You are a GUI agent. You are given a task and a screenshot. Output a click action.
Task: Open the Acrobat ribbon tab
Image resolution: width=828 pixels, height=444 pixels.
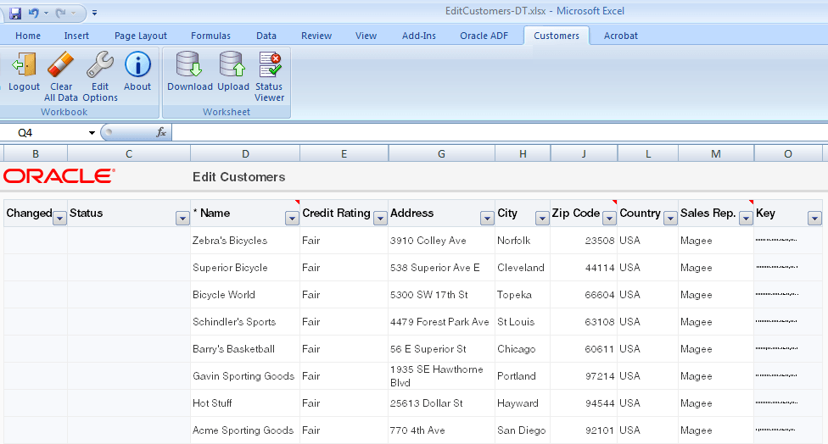click(620, 36)
